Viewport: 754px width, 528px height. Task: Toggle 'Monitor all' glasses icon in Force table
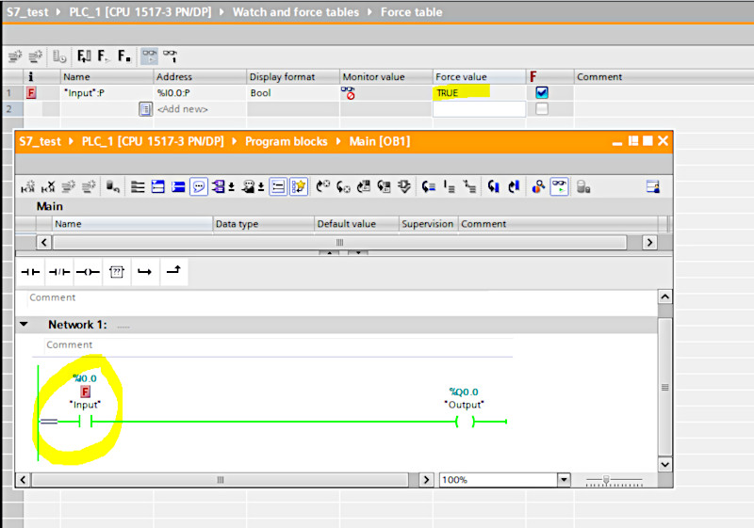pos(150,56)
